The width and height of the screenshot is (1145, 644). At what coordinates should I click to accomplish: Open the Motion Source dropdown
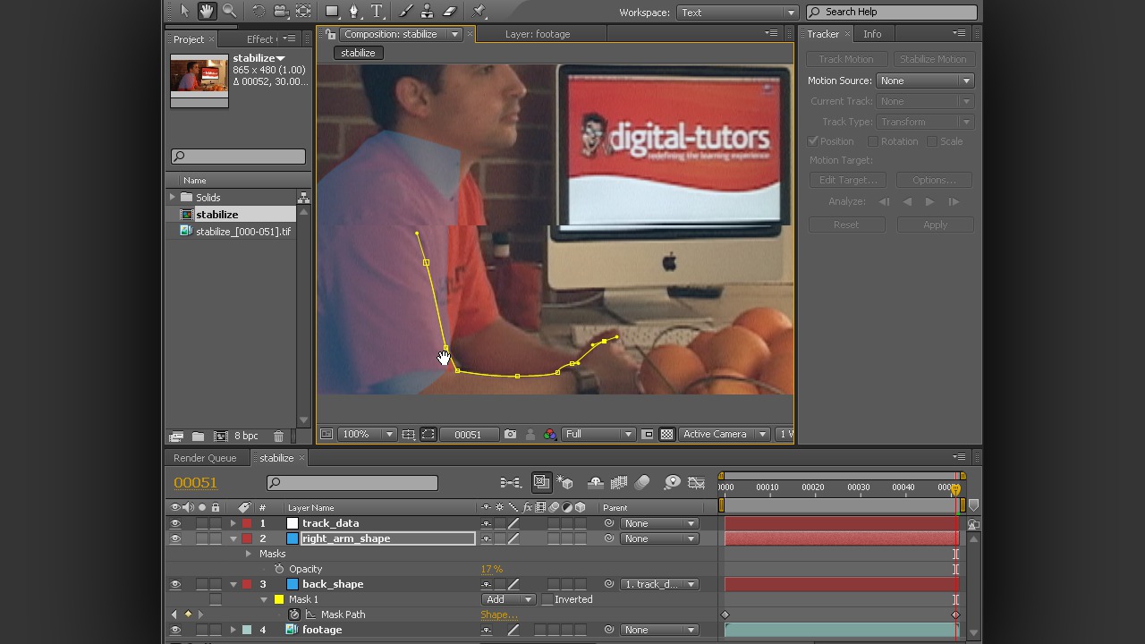tap(924, 80)
